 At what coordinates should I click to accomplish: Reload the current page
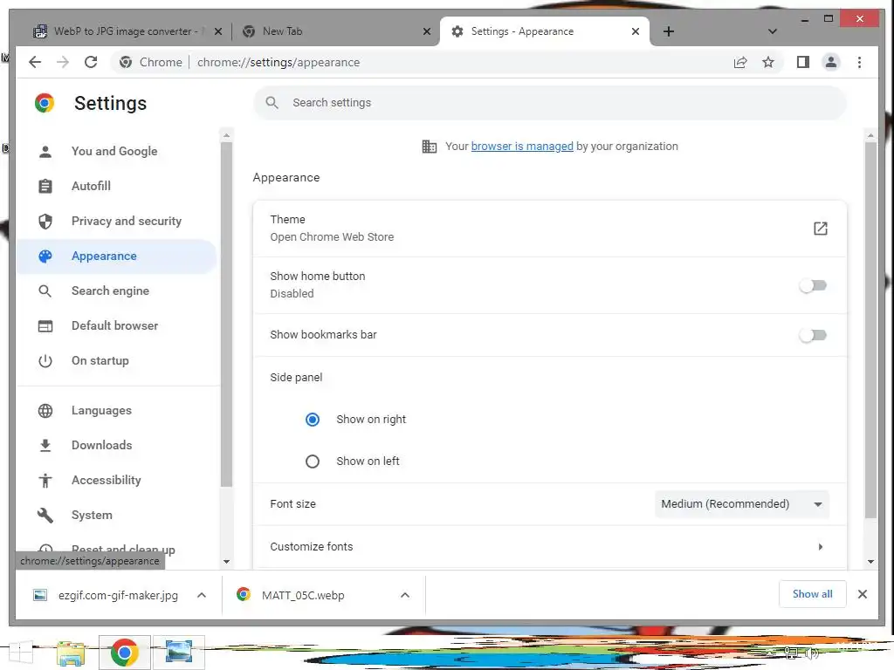(91, 62)
